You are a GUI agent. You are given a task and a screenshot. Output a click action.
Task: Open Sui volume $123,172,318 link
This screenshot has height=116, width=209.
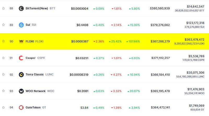click(x=195, y=23)
